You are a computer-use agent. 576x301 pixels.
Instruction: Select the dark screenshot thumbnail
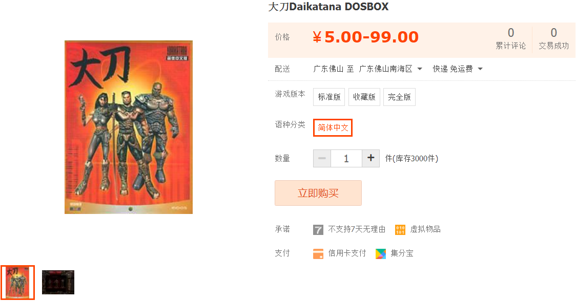[58, 282]
